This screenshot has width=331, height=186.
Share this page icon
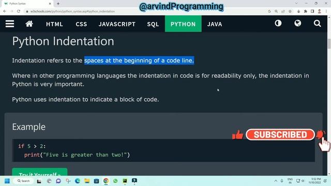pos(283,11)
